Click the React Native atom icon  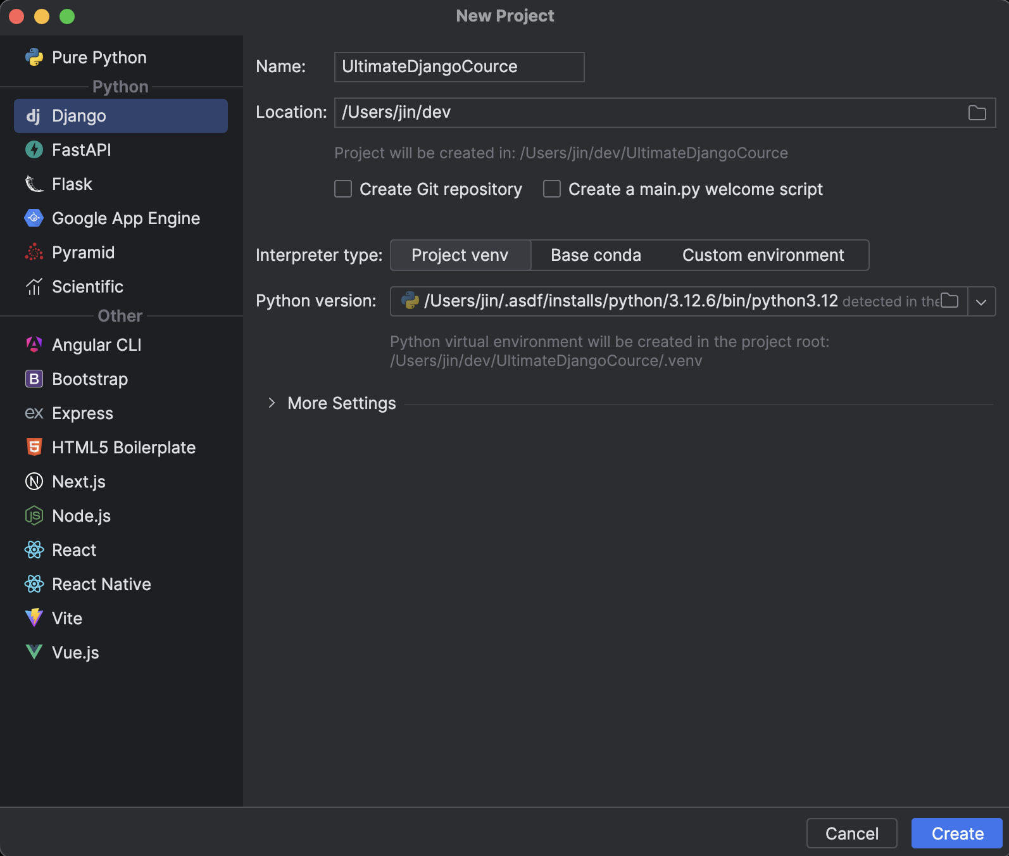pos(34,584)
